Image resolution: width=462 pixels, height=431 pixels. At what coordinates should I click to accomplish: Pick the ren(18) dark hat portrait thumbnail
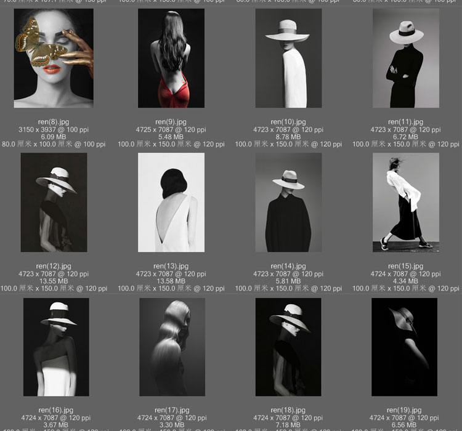[x=288, y=347]
